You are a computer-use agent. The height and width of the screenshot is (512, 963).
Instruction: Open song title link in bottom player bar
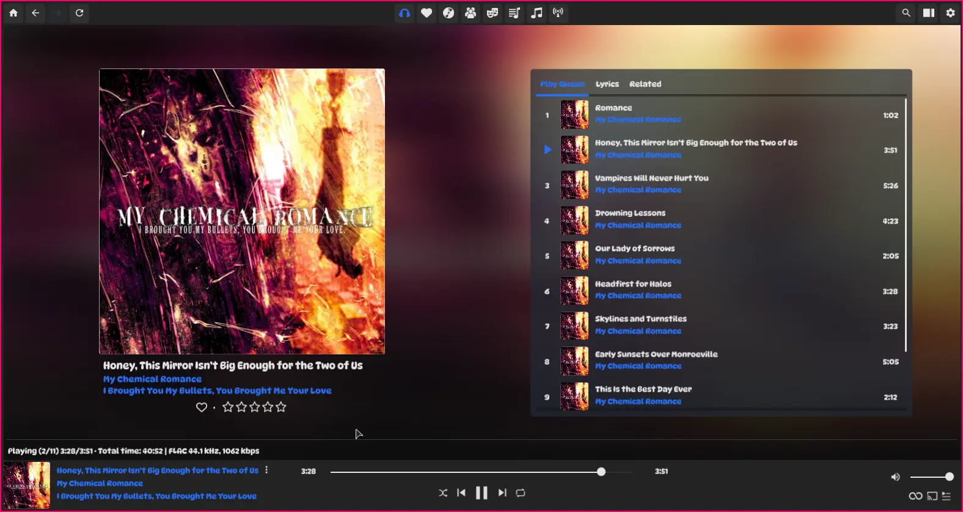click(158, 470)
